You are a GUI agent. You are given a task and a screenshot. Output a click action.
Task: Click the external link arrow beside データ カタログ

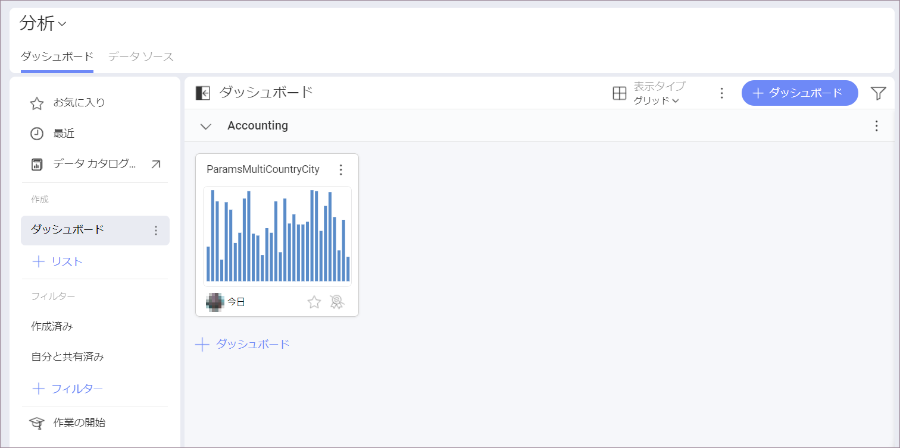(x=155, y=164)
